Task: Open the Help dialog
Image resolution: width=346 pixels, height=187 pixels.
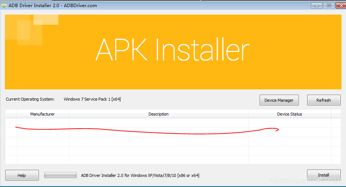Action: point(22,175)
